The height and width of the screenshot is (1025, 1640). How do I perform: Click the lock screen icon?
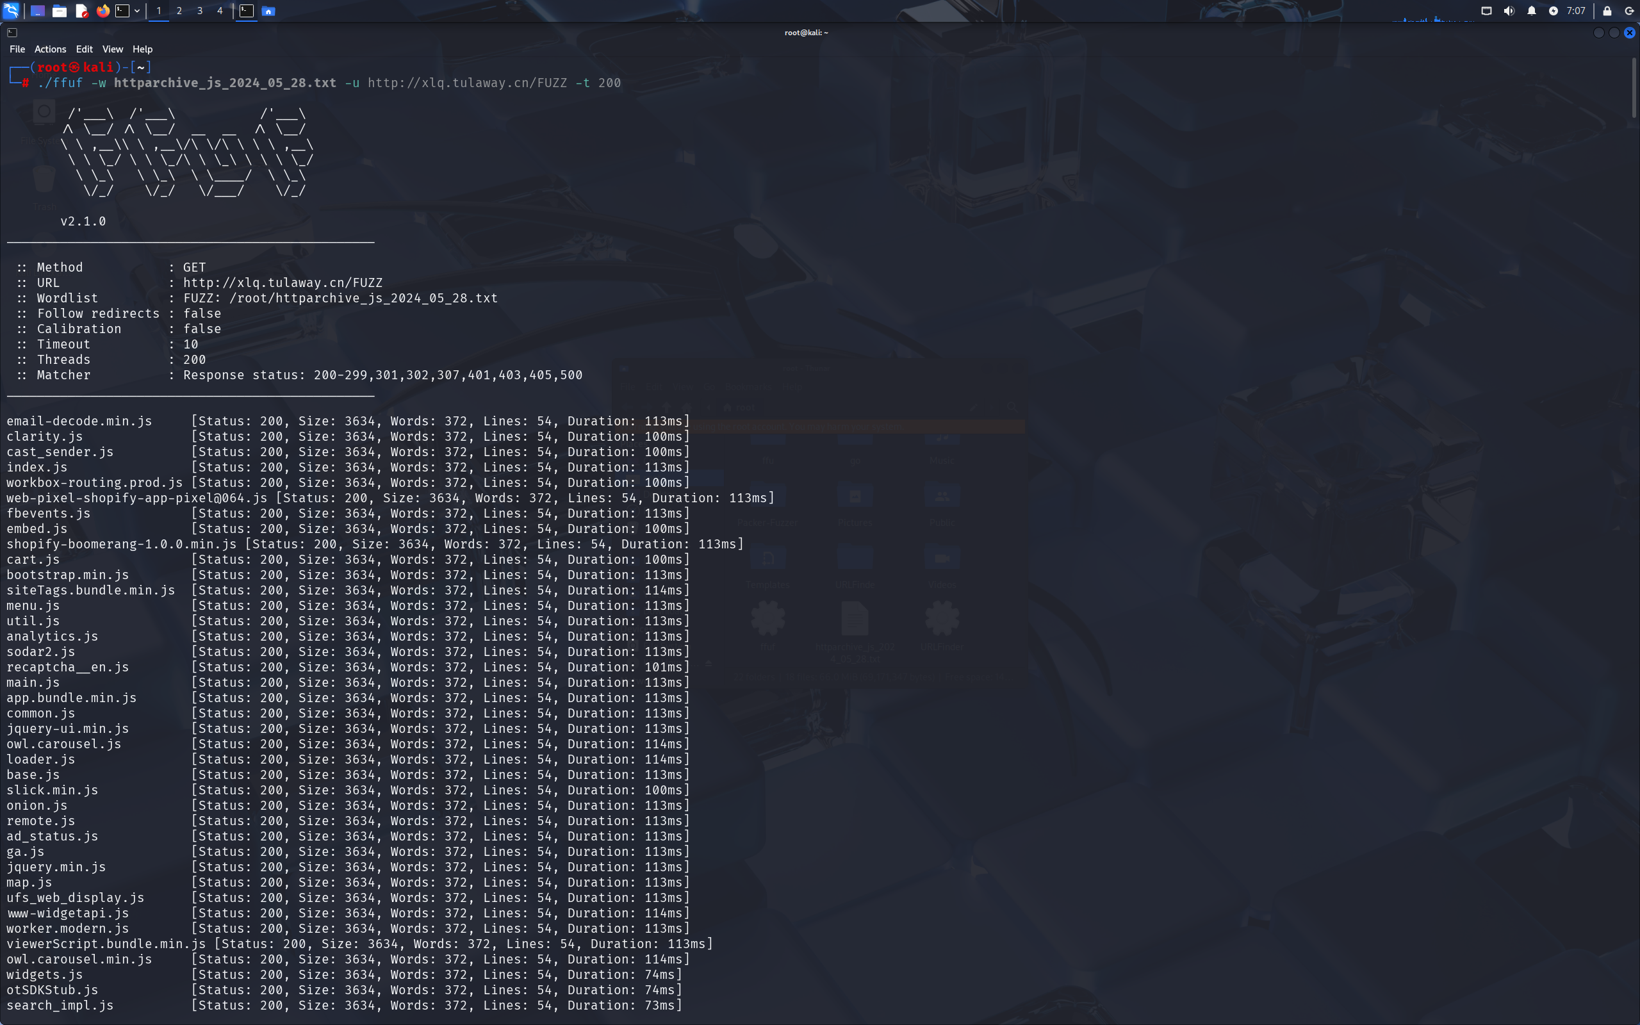click(x=1607, y=11)
